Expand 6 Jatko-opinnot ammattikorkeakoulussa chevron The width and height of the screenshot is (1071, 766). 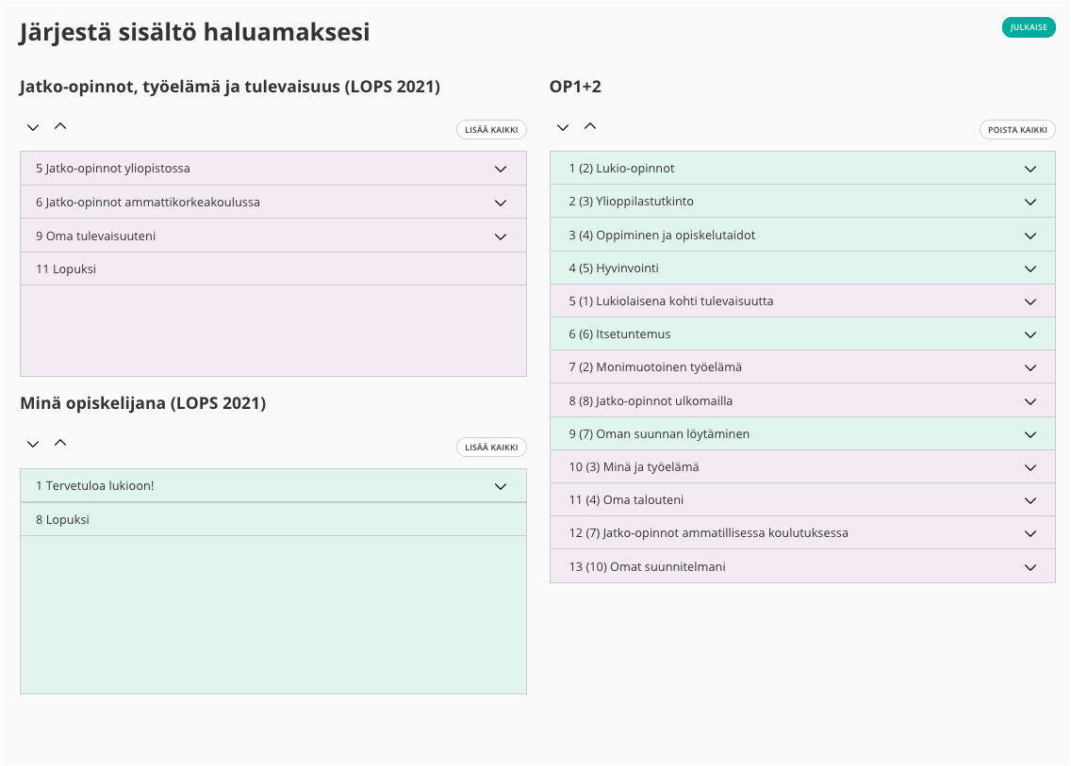[x=501, y=203]
